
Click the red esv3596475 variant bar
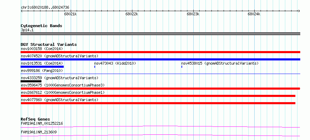160,89
